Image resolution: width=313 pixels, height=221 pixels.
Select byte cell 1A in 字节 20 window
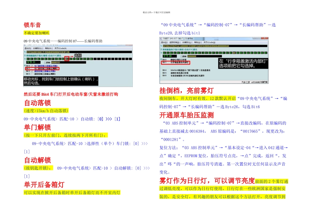(x=185, y=53)
